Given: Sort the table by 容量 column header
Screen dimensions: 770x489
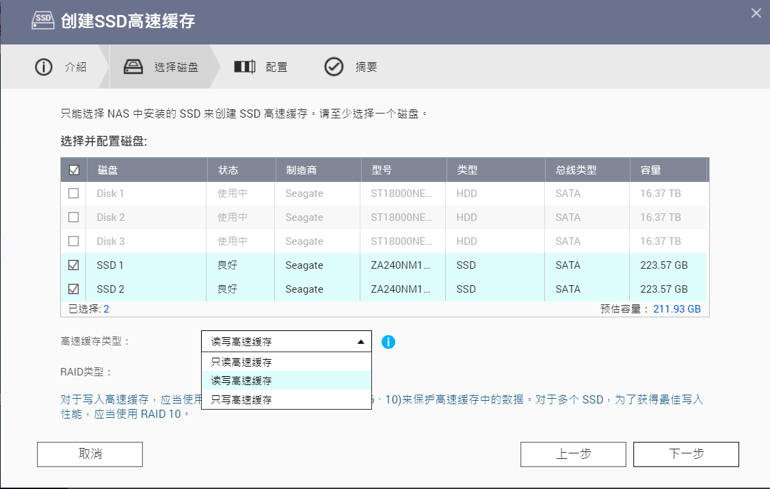Looking at the screenshot, I should [x=650, y=170].
